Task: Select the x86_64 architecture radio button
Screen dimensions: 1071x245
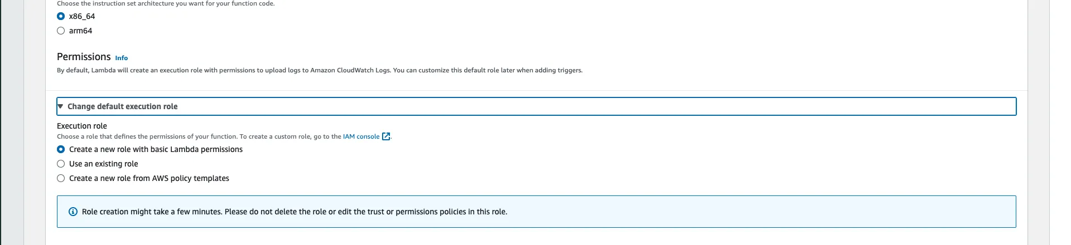Action: click(x=61, y=16)
